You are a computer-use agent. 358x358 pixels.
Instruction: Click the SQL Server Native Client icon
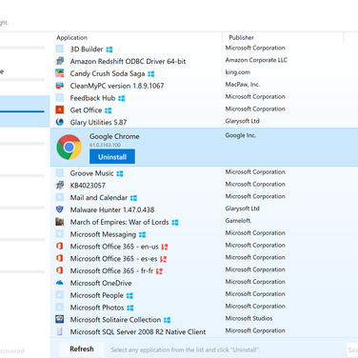tap(60, 331)
